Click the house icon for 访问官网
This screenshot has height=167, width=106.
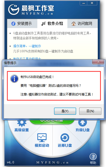tap(74, 23)
